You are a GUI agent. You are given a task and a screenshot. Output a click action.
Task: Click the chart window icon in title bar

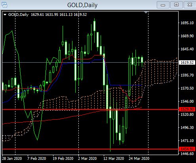(x=4, y=5)
